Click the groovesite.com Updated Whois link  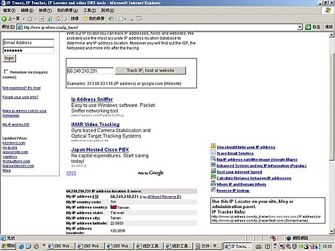tap(15, 152)
